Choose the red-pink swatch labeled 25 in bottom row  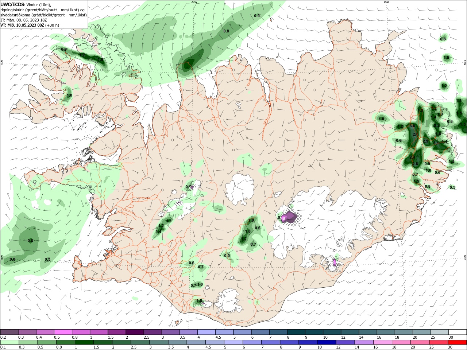[439, 342]
